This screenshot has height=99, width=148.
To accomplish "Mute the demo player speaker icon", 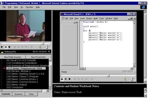I will point(125,79).
